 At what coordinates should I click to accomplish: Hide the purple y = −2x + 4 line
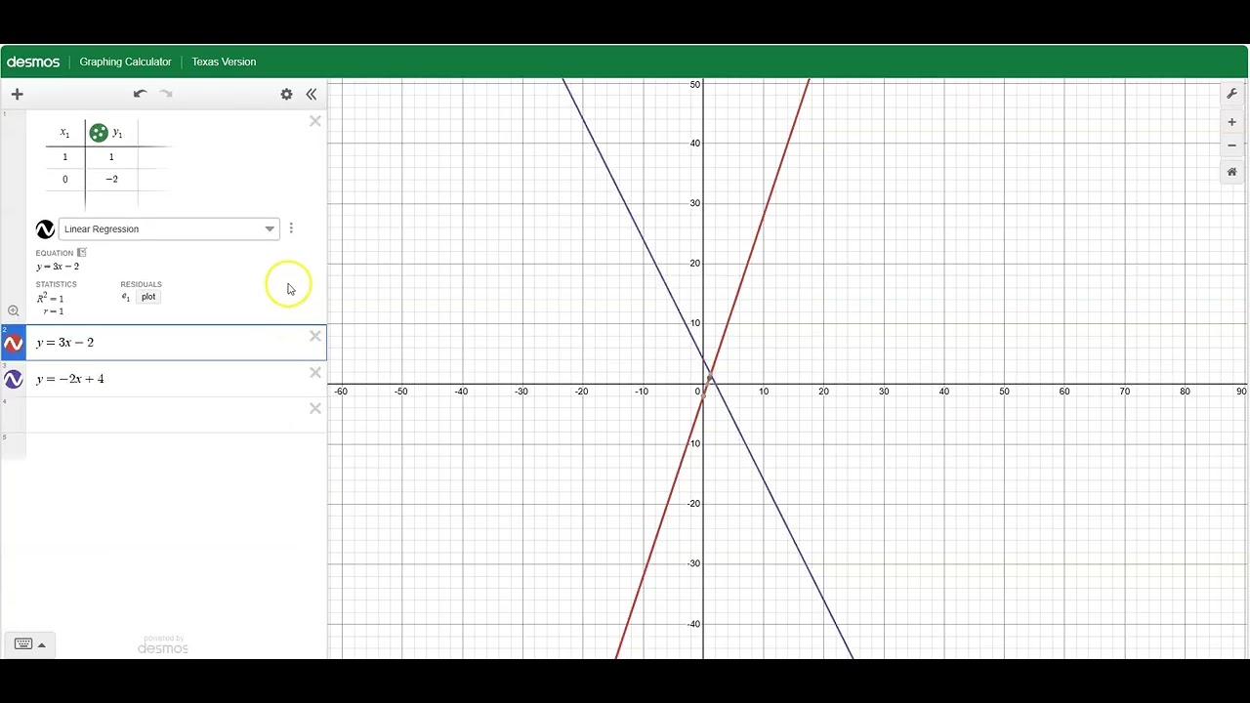point(13,379)
